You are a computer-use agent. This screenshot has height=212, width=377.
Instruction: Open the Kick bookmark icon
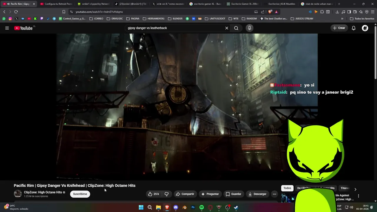35,19
